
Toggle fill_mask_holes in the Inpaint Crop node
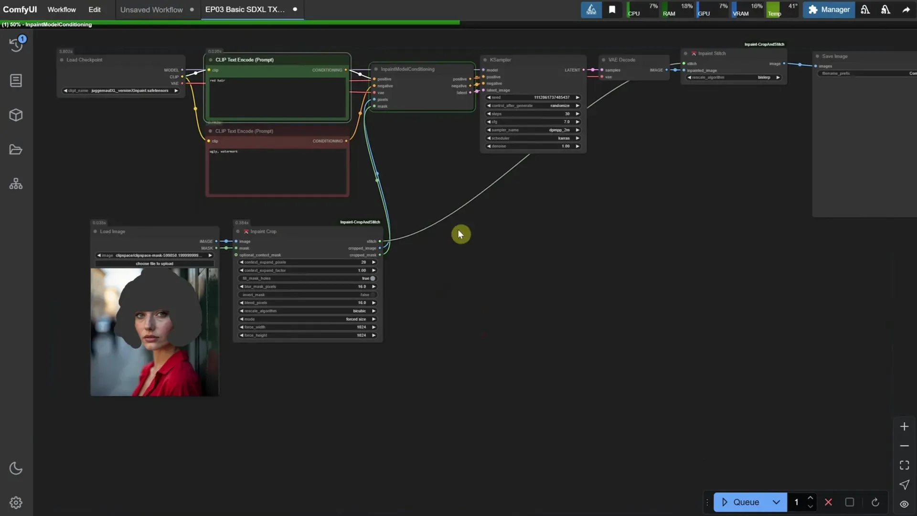point(373,278)
